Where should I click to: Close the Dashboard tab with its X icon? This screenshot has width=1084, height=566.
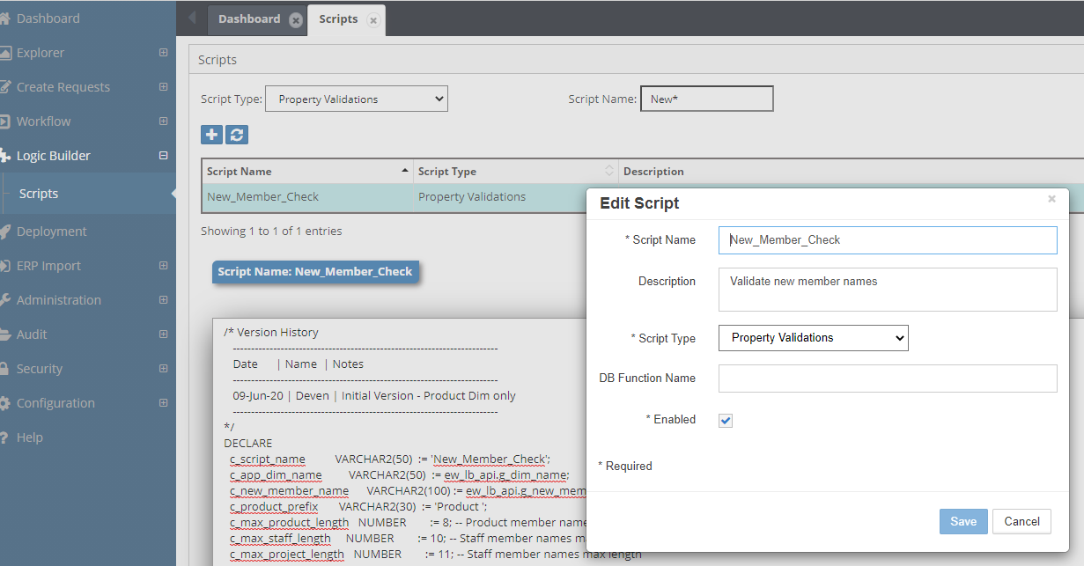(x=296, y=19)
